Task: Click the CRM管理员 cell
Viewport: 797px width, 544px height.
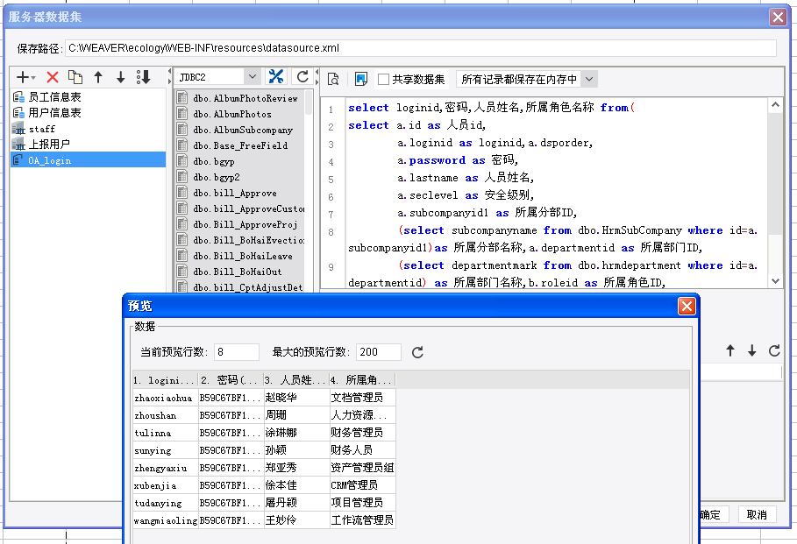Action: [x=362, y=485]
